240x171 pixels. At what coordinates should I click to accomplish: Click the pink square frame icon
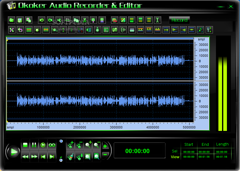click(x=106, y=30)
